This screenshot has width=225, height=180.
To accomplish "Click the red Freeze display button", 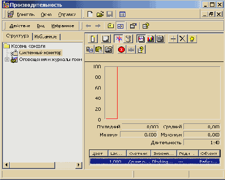I will coord(121,49).
